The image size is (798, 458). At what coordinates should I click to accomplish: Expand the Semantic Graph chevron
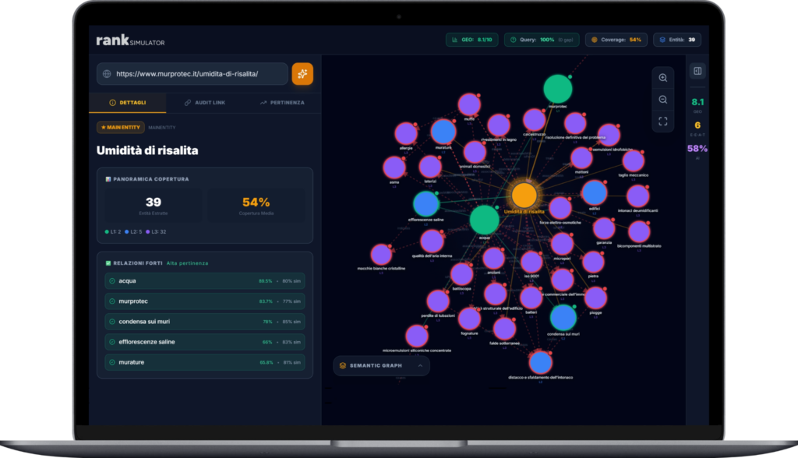[x=421, y=365]
